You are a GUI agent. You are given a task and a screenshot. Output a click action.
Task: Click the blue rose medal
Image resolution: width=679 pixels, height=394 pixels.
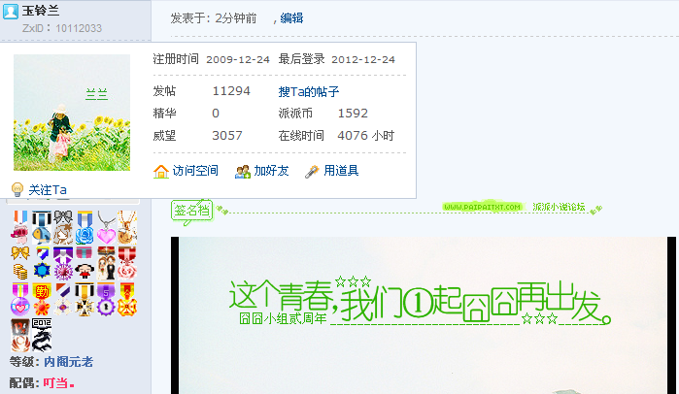tap(85, 227)
